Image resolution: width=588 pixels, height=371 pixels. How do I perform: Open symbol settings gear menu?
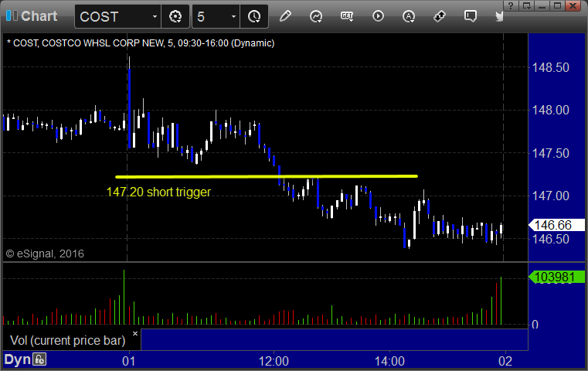coord(175,16)
